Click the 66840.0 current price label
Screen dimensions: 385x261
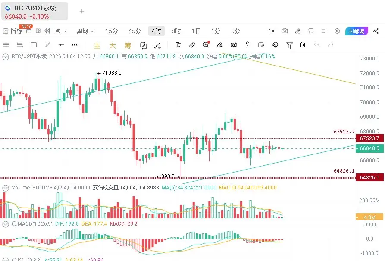coord(369,148)
